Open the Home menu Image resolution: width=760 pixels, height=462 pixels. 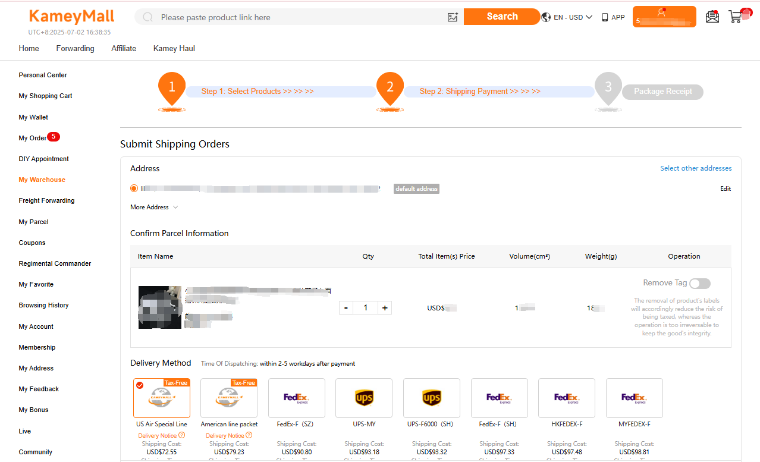[x=29, y=49]
